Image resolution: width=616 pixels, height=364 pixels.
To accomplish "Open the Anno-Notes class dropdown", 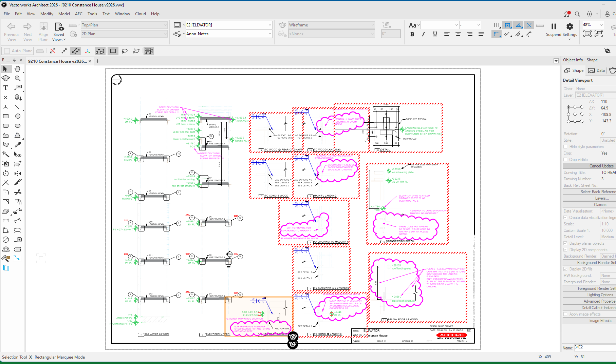I will 229,34.
